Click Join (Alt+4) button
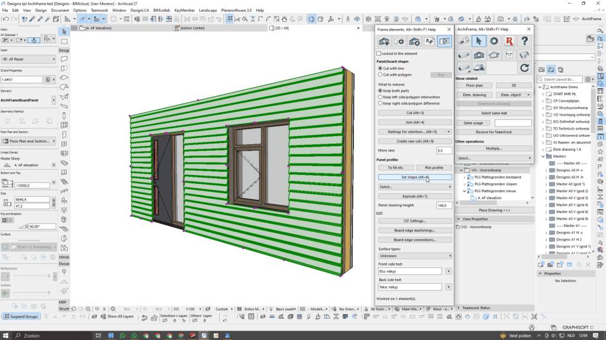Image resolution: width=606 pixels, height=340 pixels. click(x=415, y=122)
